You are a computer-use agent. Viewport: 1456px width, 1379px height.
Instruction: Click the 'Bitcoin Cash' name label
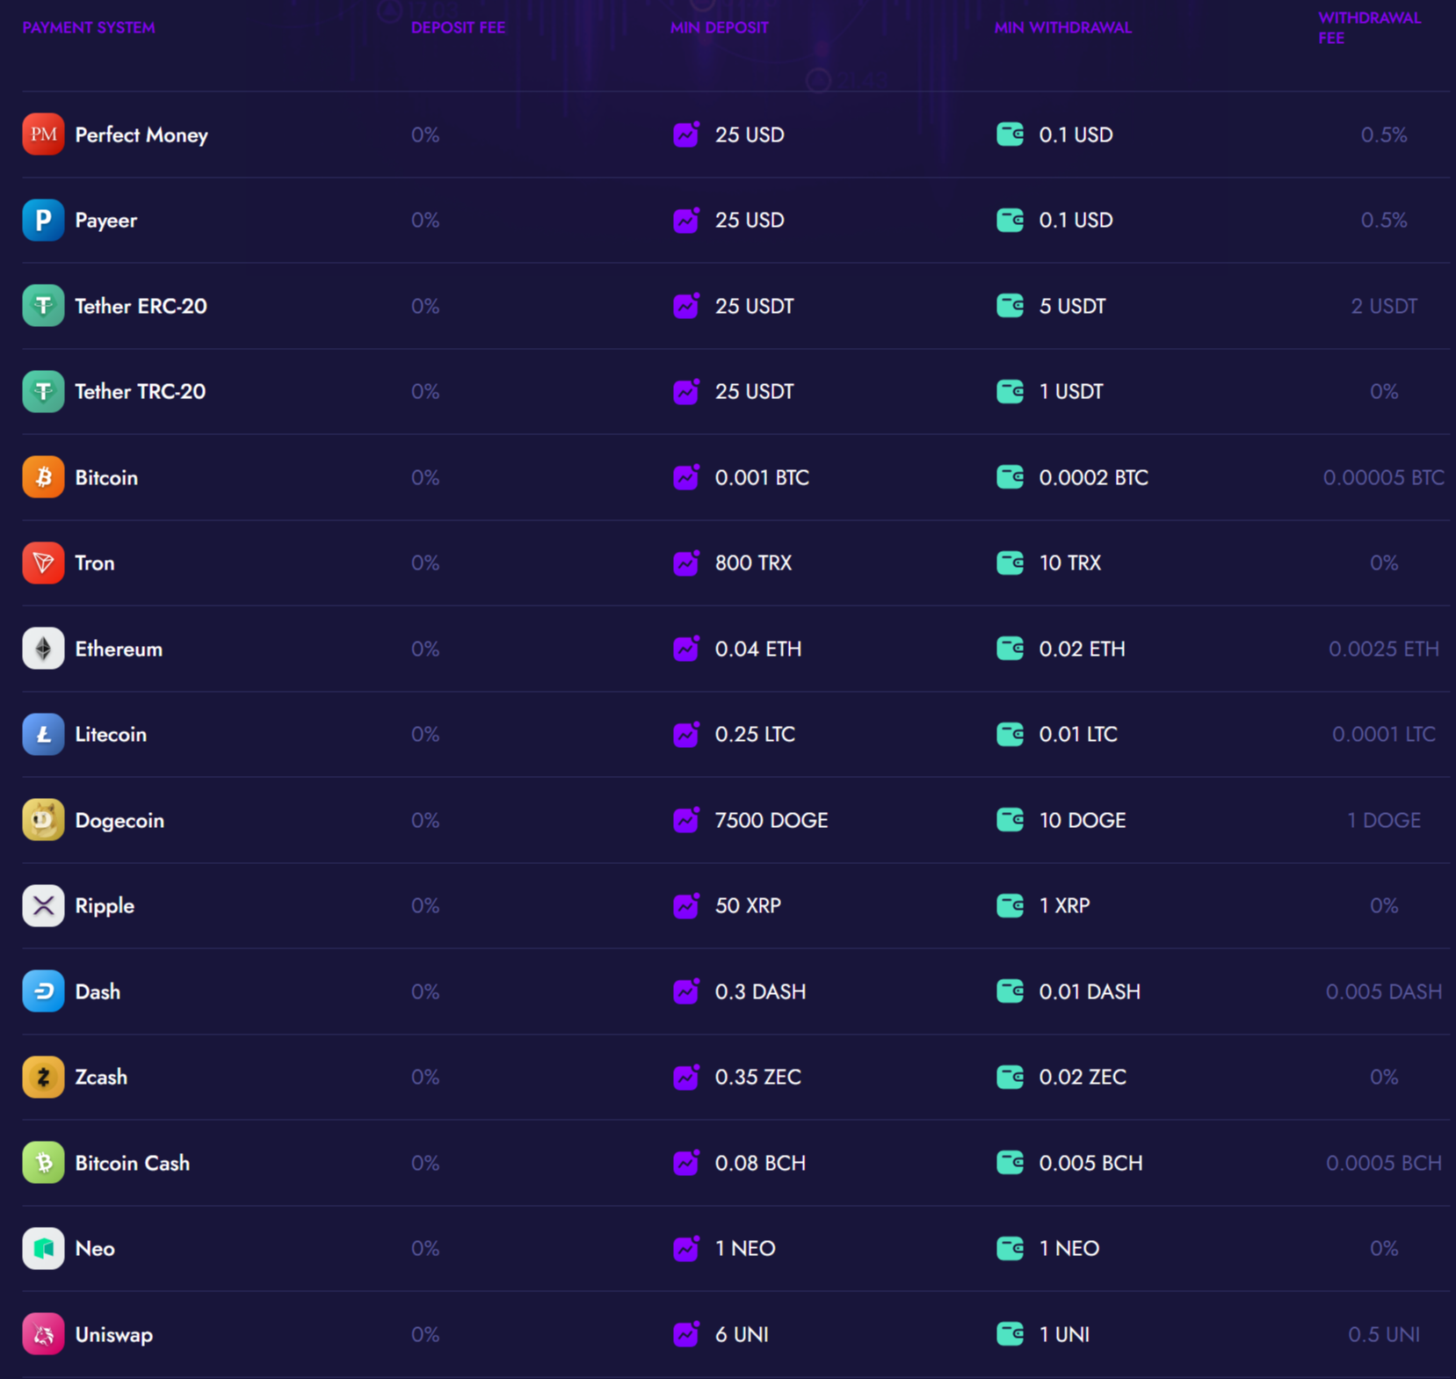(x=133, y=1163)
